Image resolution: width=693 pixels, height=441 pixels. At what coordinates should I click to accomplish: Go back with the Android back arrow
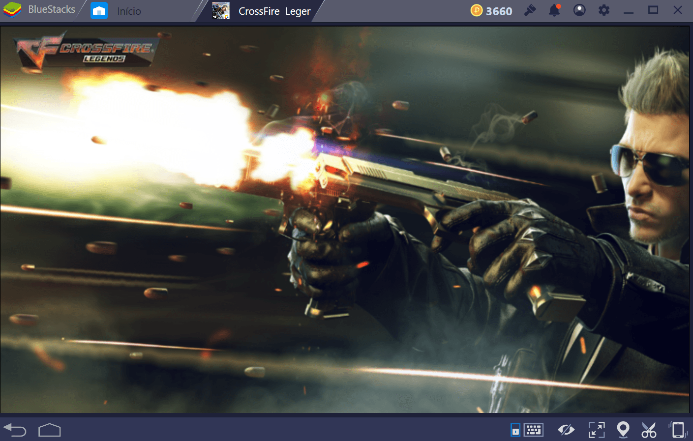coord(15,430)
